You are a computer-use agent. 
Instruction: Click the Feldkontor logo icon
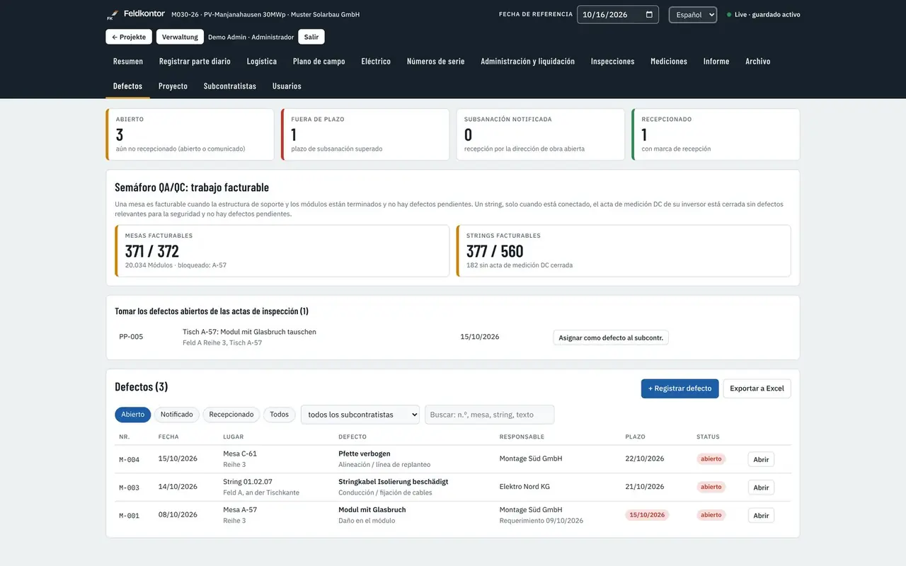point(112,15)
